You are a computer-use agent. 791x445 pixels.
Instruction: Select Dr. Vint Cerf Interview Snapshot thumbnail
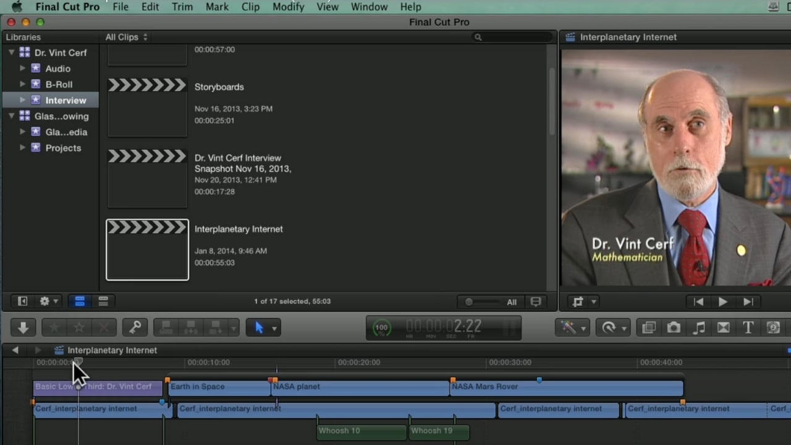pos(147,178)
